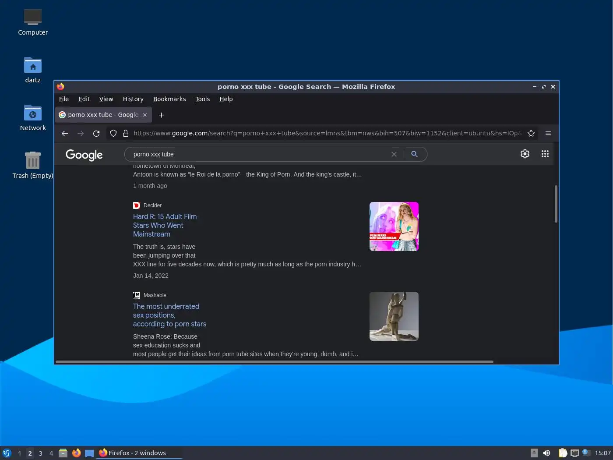Maximize the Firefox window
This screenshot has height=460, width=613.
tap(544, 87)
